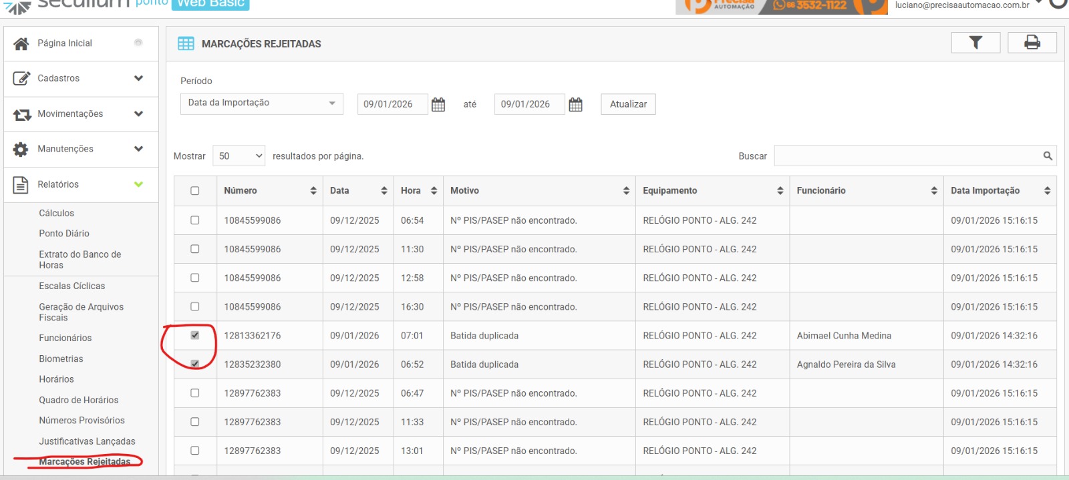Open Marcações Rejeitadas sidebar link
The height and width of the screenshot is (480, 1069).
click(85, 462)
